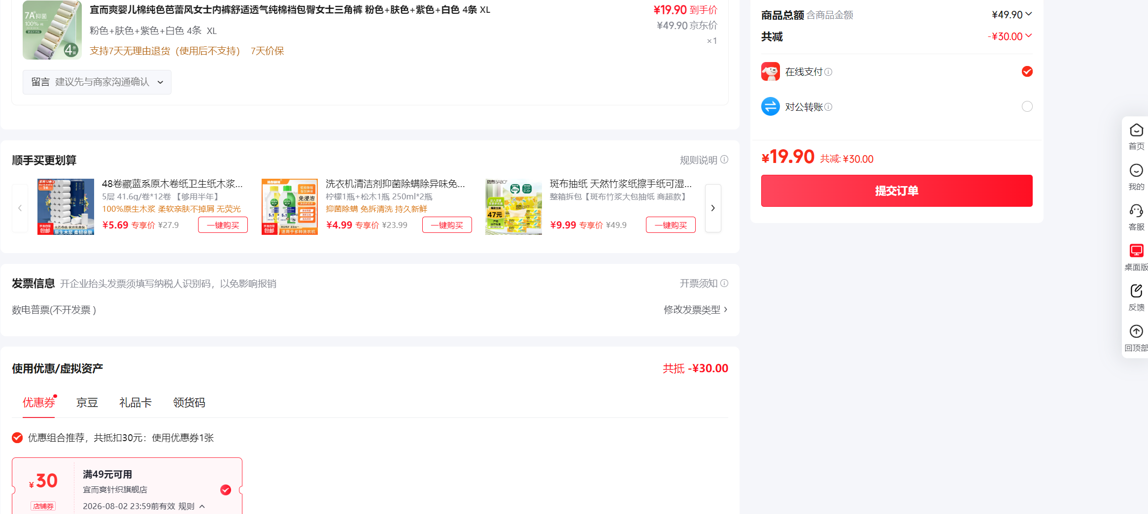Switch to the 领货码 tab

(189, 402)
